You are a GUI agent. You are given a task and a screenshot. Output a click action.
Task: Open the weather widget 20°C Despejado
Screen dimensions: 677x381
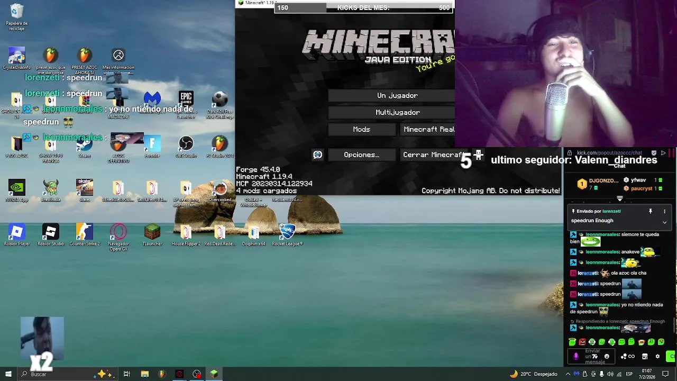533,374
